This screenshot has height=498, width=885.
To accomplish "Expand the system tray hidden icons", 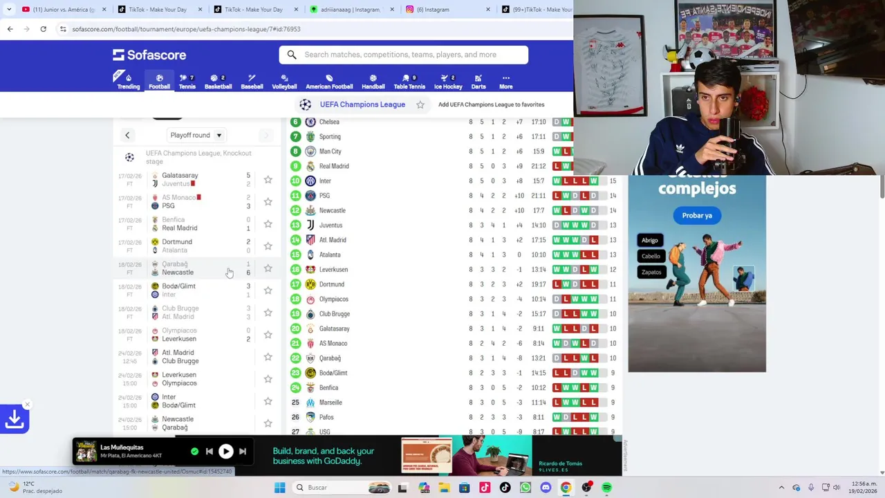I will 781,488.
